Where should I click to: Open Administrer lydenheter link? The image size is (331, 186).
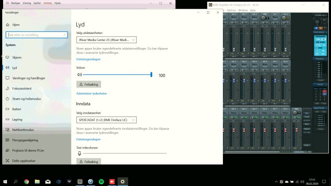click(91, 93)
